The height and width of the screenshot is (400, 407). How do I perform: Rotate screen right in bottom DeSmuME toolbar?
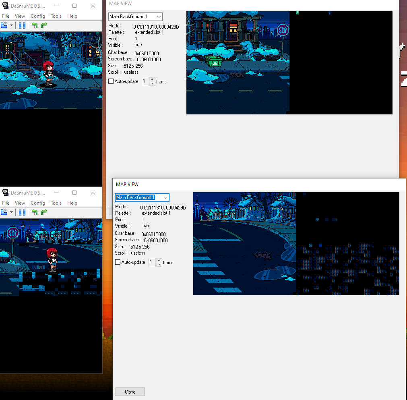pos(44,212)
